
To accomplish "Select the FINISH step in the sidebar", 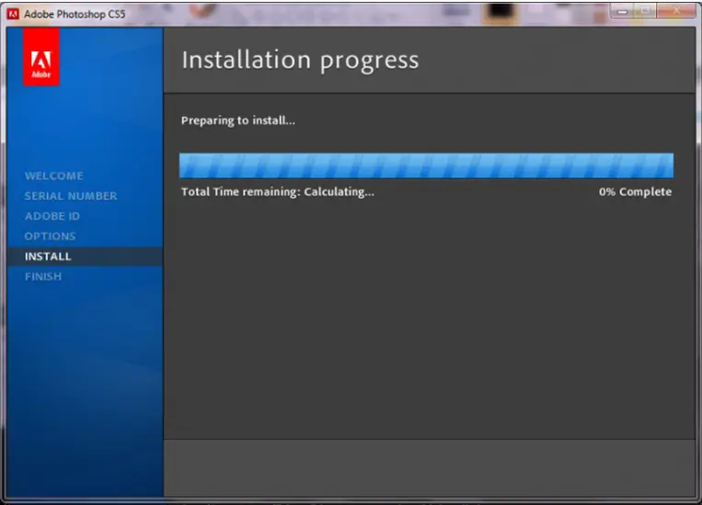I will pyautogui.click(x=43, y=277).
